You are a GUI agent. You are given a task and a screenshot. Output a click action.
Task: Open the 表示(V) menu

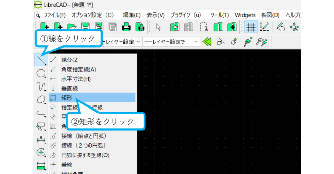click(156, 15)
